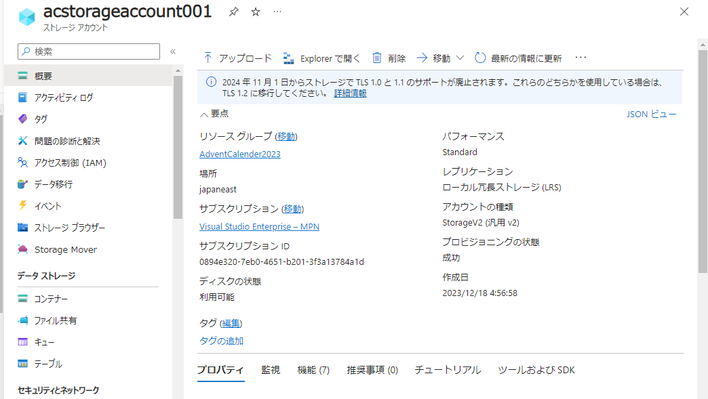708x399 pixels.
Task: Collapse the sidebar menu with double chevron
Action: pyautogui.click(x=173, y=51)
